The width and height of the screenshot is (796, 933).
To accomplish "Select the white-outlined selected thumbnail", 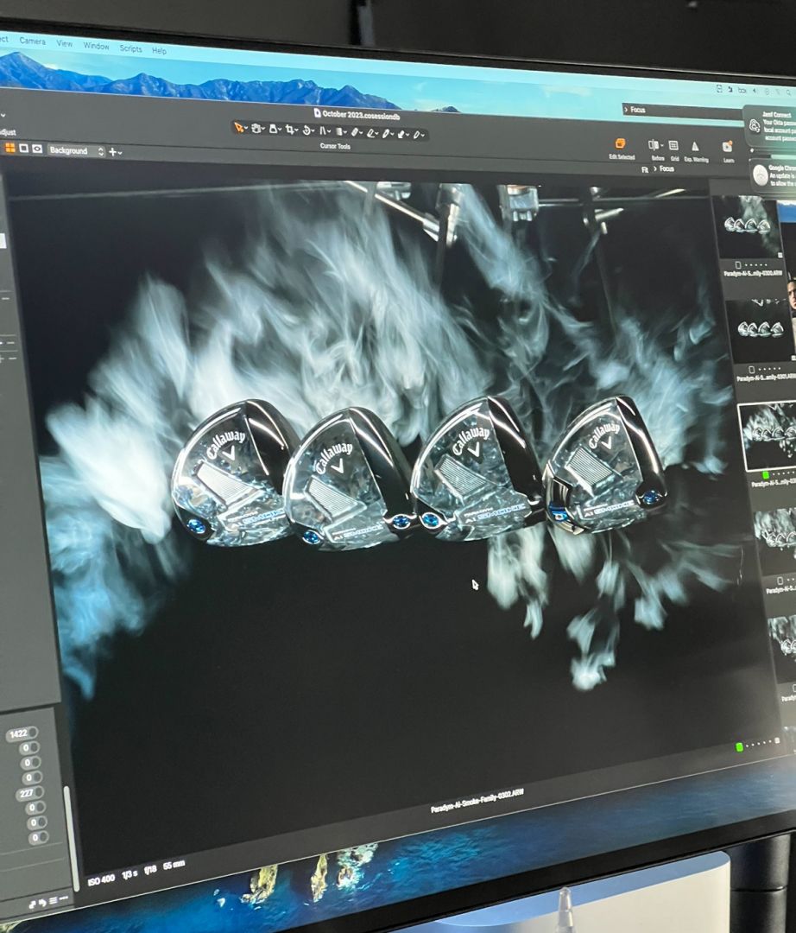I will click(767, 436).
